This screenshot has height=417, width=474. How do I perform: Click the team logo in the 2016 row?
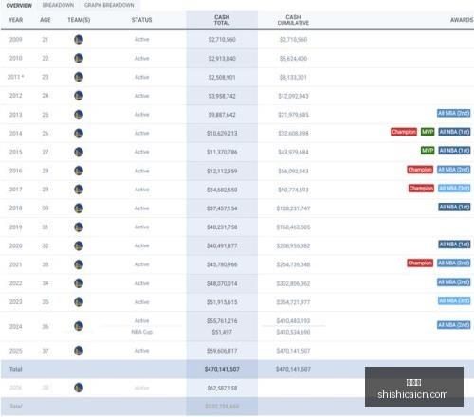click(x=79, y=171)
